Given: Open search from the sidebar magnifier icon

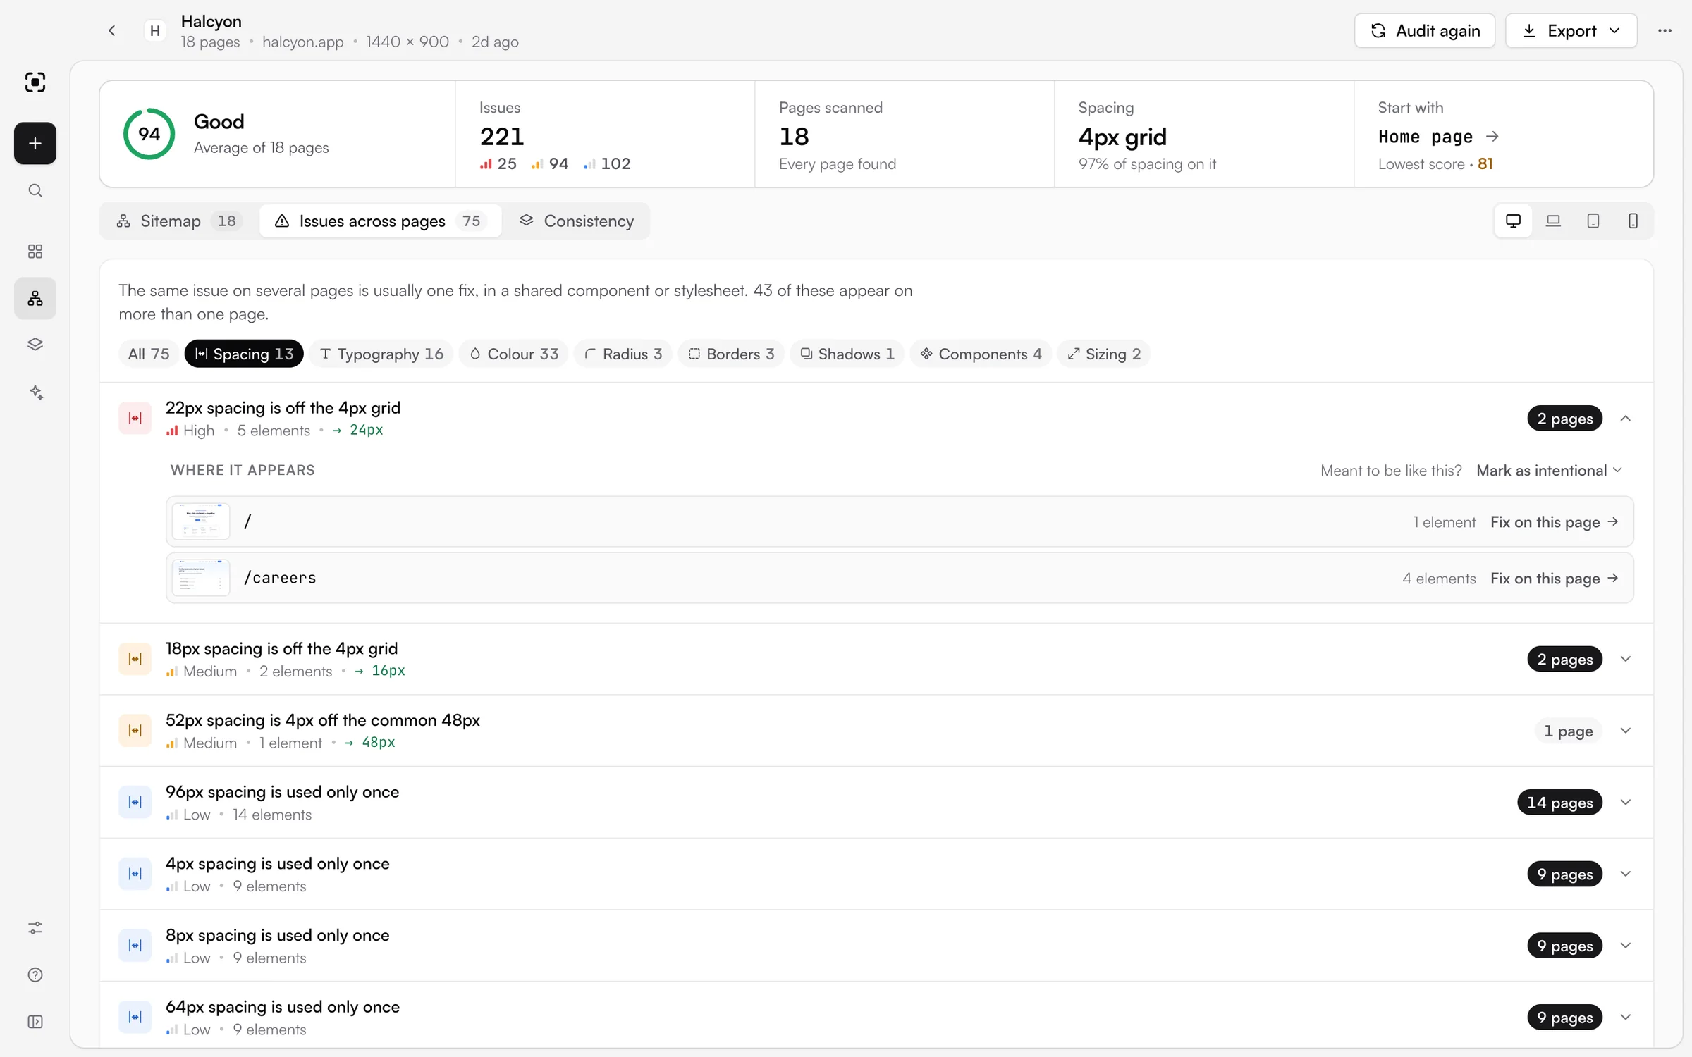Looking at the screenshot, I should [x=35, y=191].
